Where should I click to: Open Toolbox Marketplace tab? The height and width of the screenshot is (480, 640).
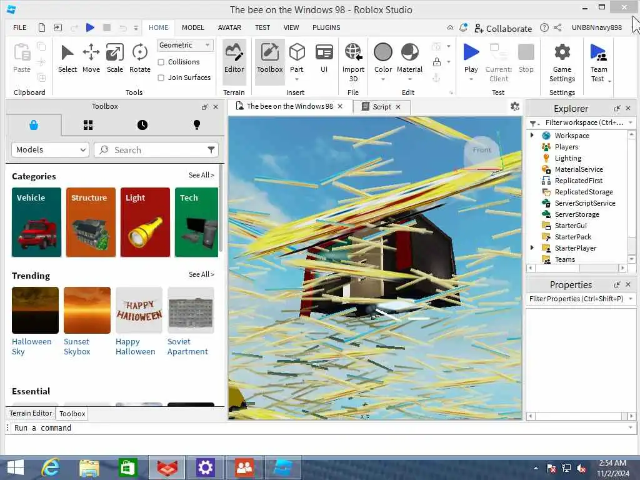pyautogui.click(x=34, y=125)
